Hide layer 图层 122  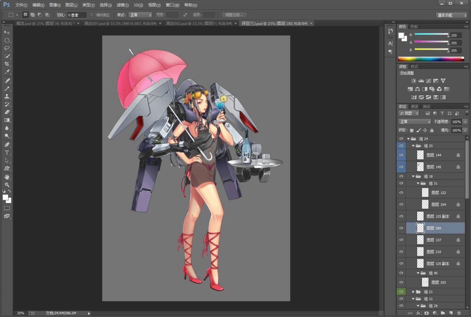401,192
